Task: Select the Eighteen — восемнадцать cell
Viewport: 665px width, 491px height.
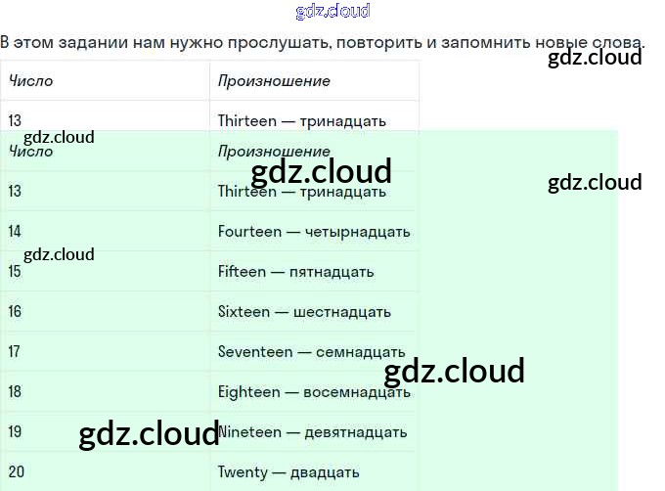Action: point(313,392)
